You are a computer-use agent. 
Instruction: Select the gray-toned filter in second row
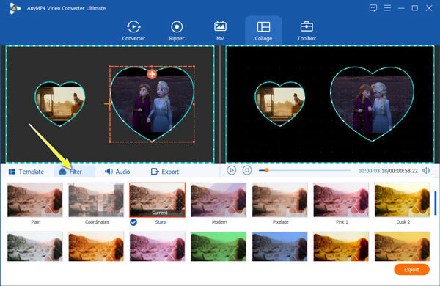coord(35,246)
